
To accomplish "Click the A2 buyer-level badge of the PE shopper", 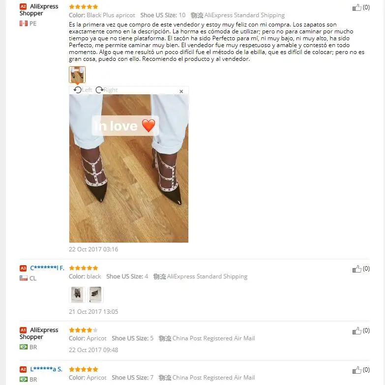I will (x=23, y=6).
